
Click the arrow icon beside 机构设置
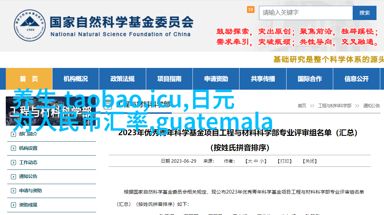pyautogui.click(x=14, y=148)
